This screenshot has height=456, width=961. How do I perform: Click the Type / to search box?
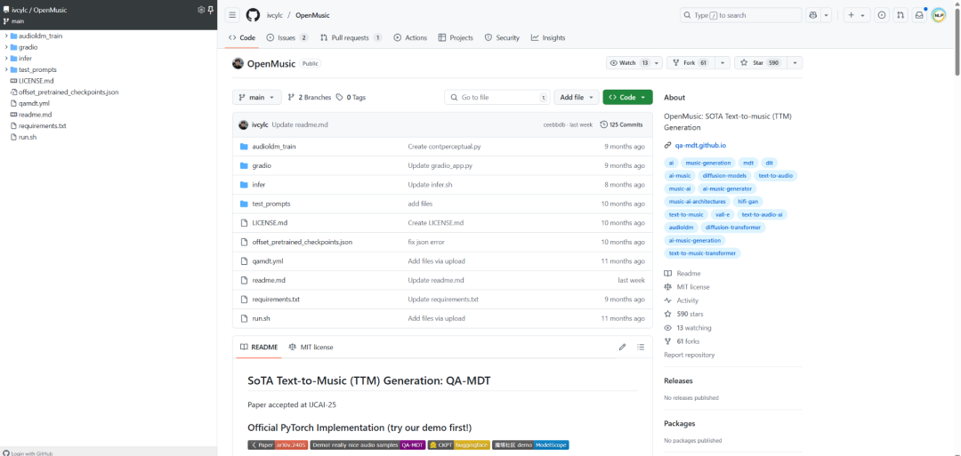[x=740, y=15]
